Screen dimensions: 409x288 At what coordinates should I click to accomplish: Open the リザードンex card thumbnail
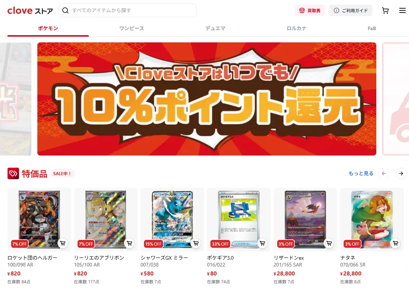pyautogui.click(x=305, y=219)
